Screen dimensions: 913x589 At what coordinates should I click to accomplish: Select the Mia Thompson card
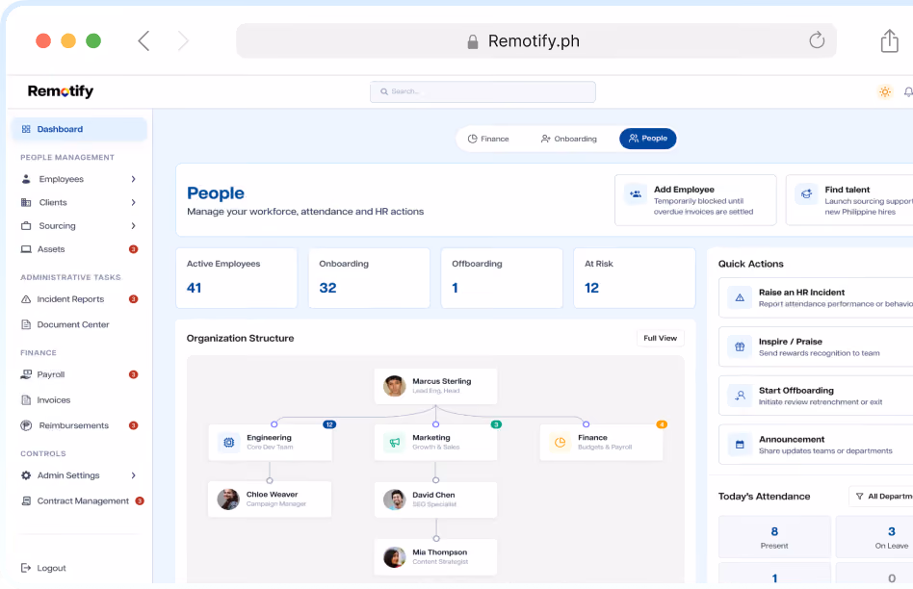pyautogui.click(x=436, y=557)
